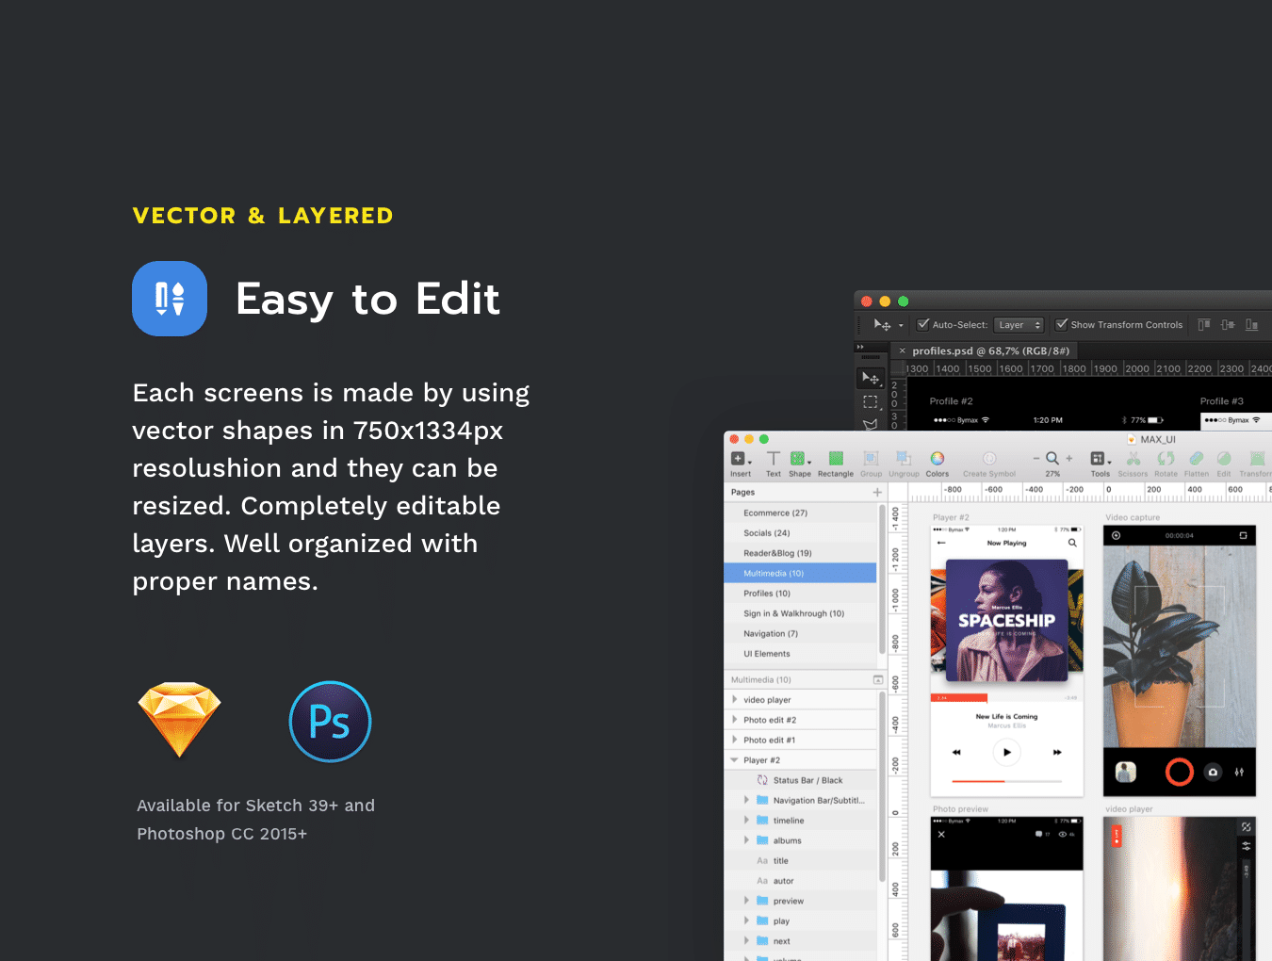Open the Colors picker in the toolbar
The width and height of the screenshot is (1272, 961).
[937, 459]
